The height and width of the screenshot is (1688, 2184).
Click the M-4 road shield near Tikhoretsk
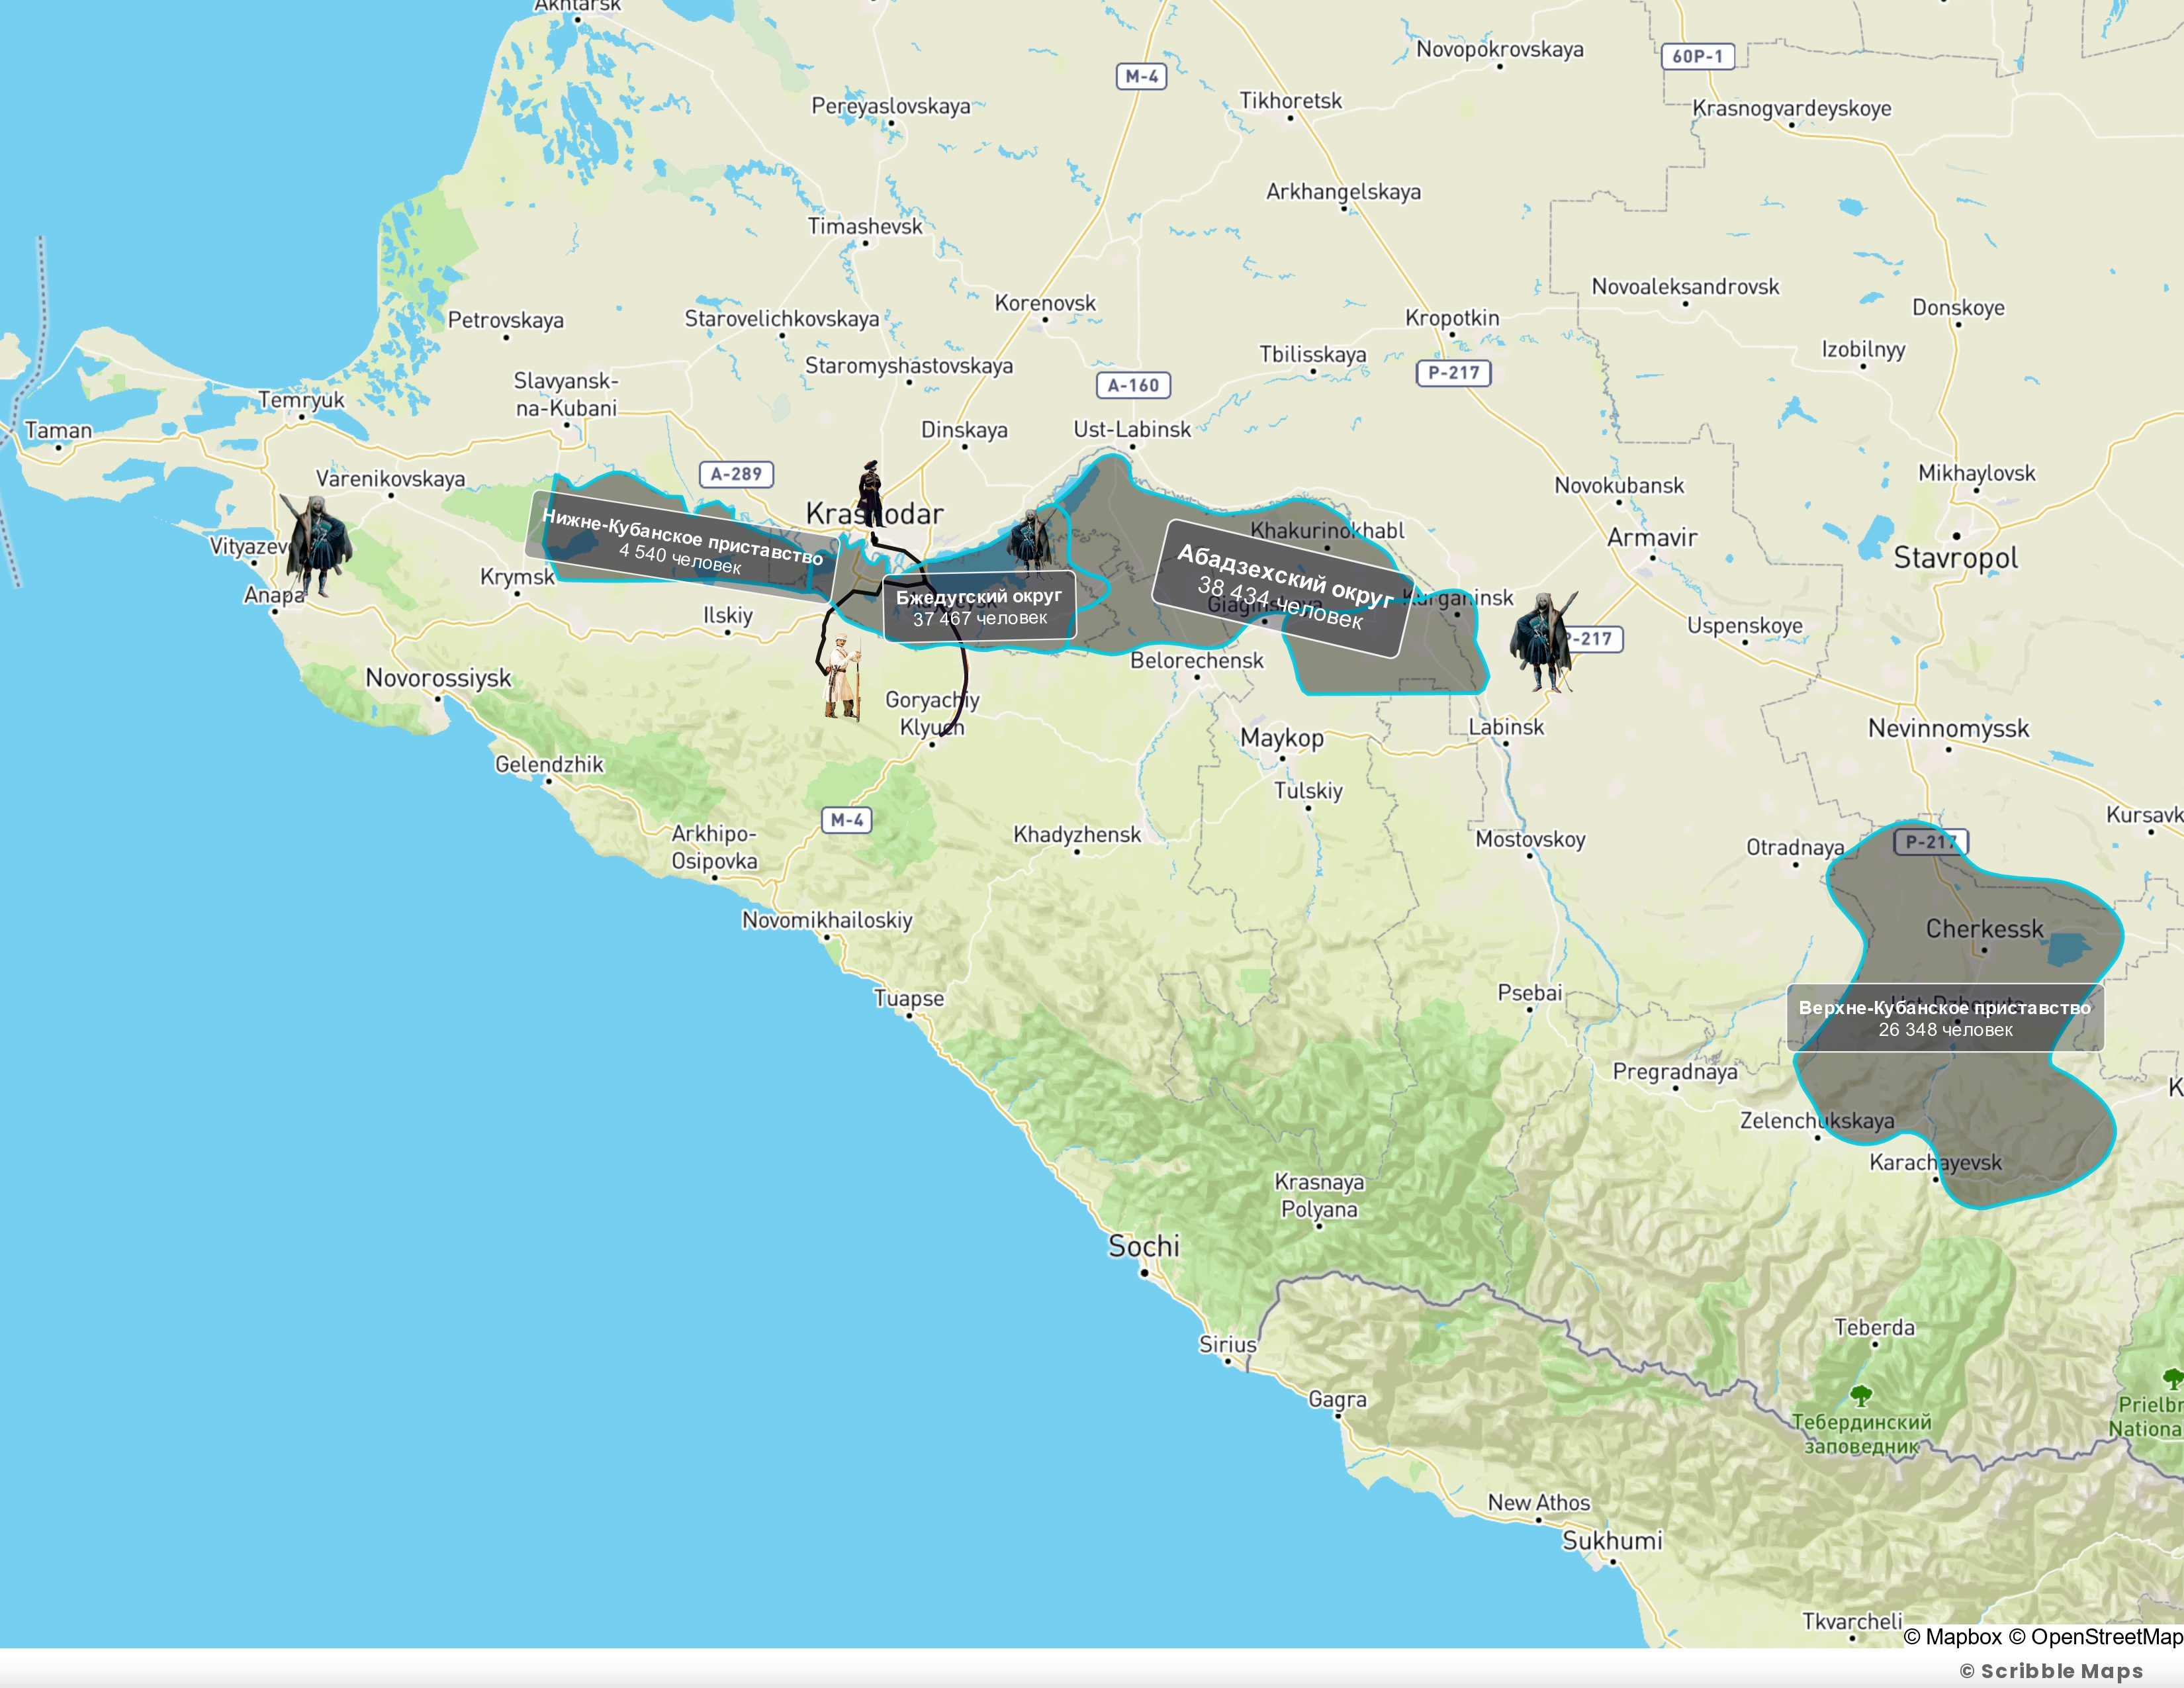(1141, 76)
